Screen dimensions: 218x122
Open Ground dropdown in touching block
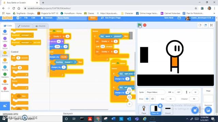point(68,62)
